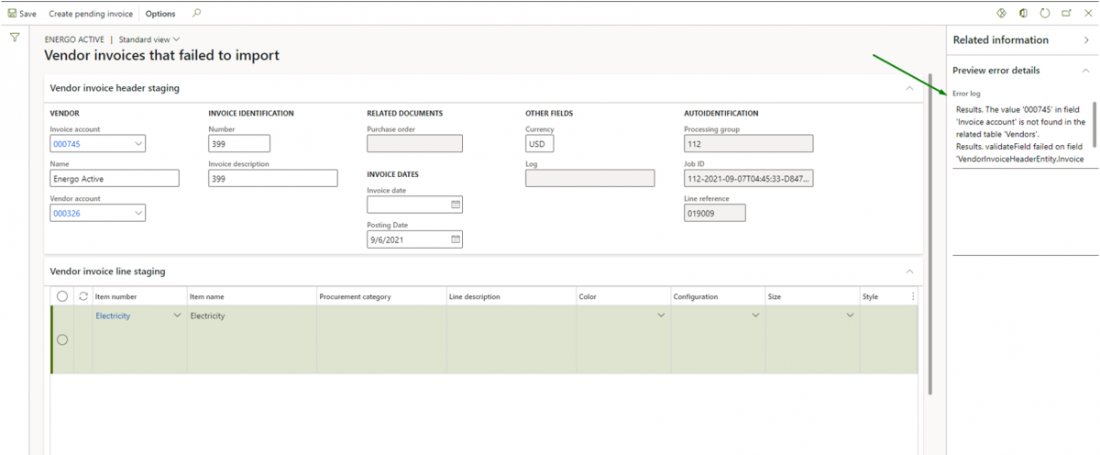1100x455 pixels.
Task: Open the 000326 vendor account link
Action: [66, 213]
